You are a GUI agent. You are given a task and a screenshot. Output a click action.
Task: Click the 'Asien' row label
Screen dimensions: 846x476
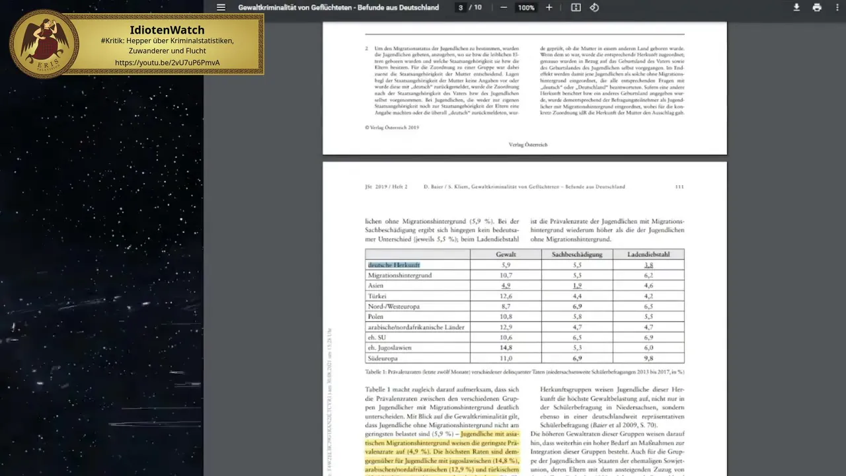(x=375, y=286)
